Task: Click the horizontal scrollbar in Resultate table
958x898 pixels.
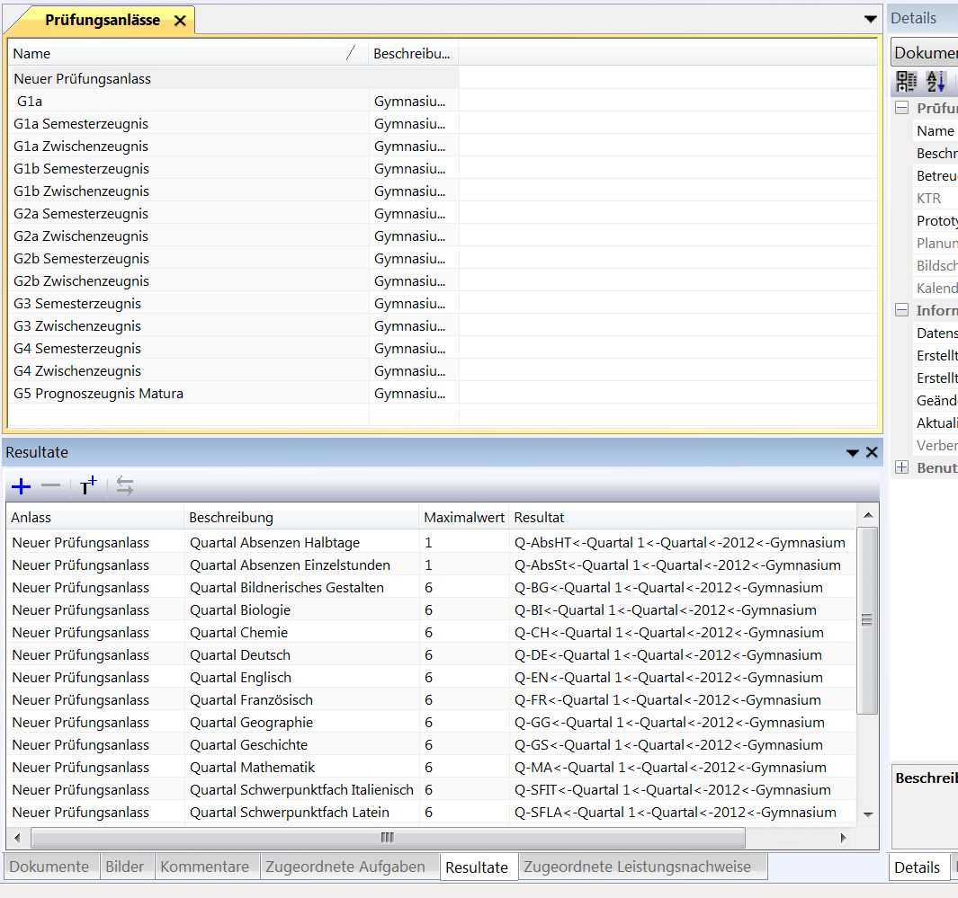Action: [387, 838]
